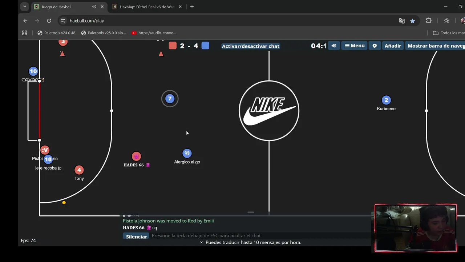Viewport: 465px width, 262px height.
Task: Click blue player number 10
Action: click(x=33, y=71)
